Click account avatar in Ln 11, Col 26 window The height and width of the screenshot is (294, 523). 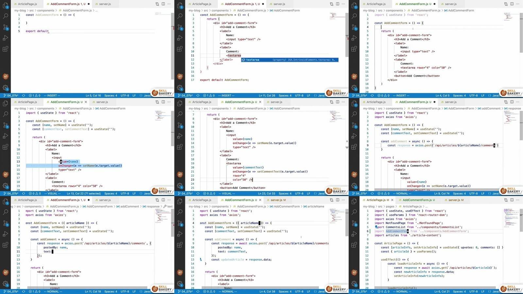180,77
